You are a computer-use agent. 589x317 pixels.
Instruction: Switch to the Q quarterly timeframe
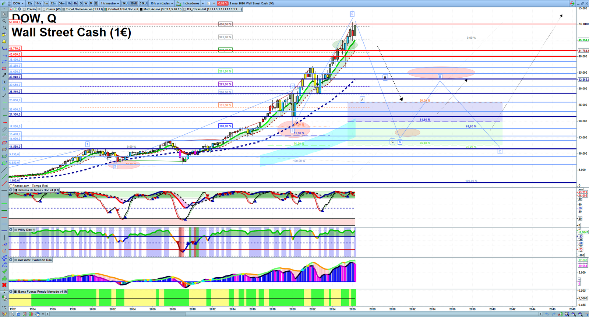tap(96, 3)
